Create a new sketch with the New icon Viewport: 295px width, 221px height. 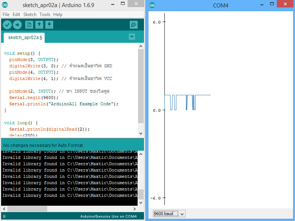[29, 25]
